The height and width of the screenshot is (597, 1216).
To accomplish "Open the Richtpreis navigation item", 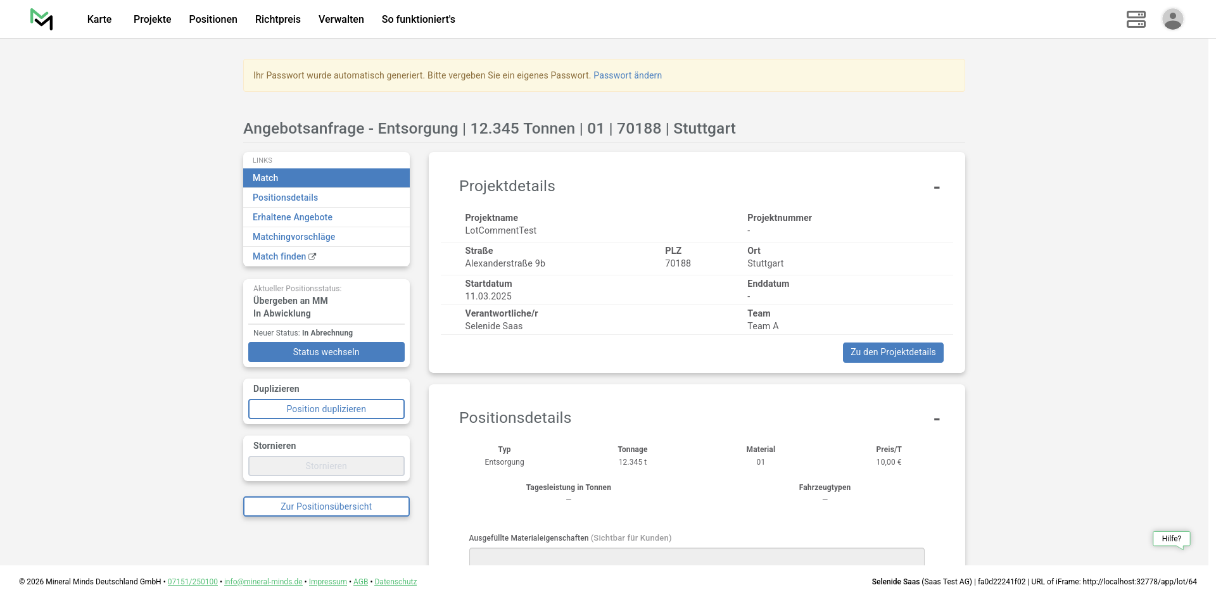I will coord(277,19).
